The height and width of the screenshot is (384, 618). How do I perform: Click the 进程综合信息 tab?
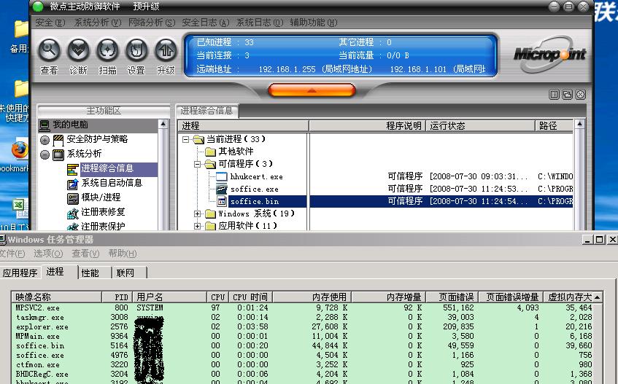pyautogui.click(x=206, y=111)
